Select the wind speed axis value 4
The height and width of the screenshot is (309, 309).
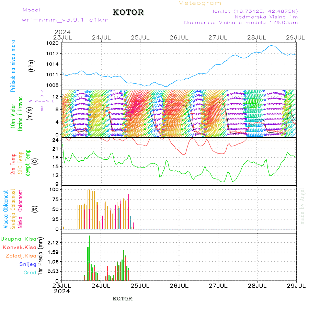(x=57, y=122)
